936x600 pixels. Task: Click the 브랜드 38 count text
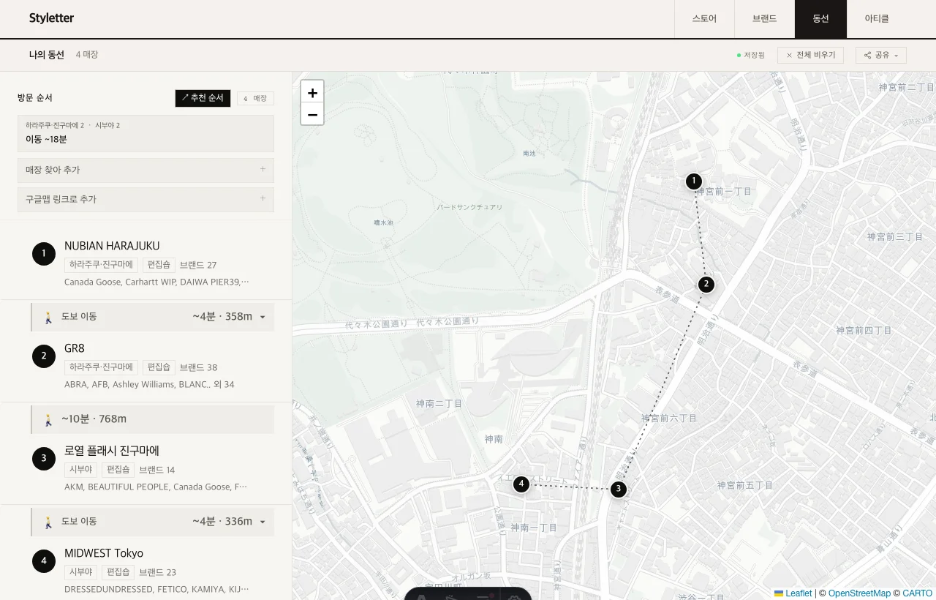tap(198, 367)
